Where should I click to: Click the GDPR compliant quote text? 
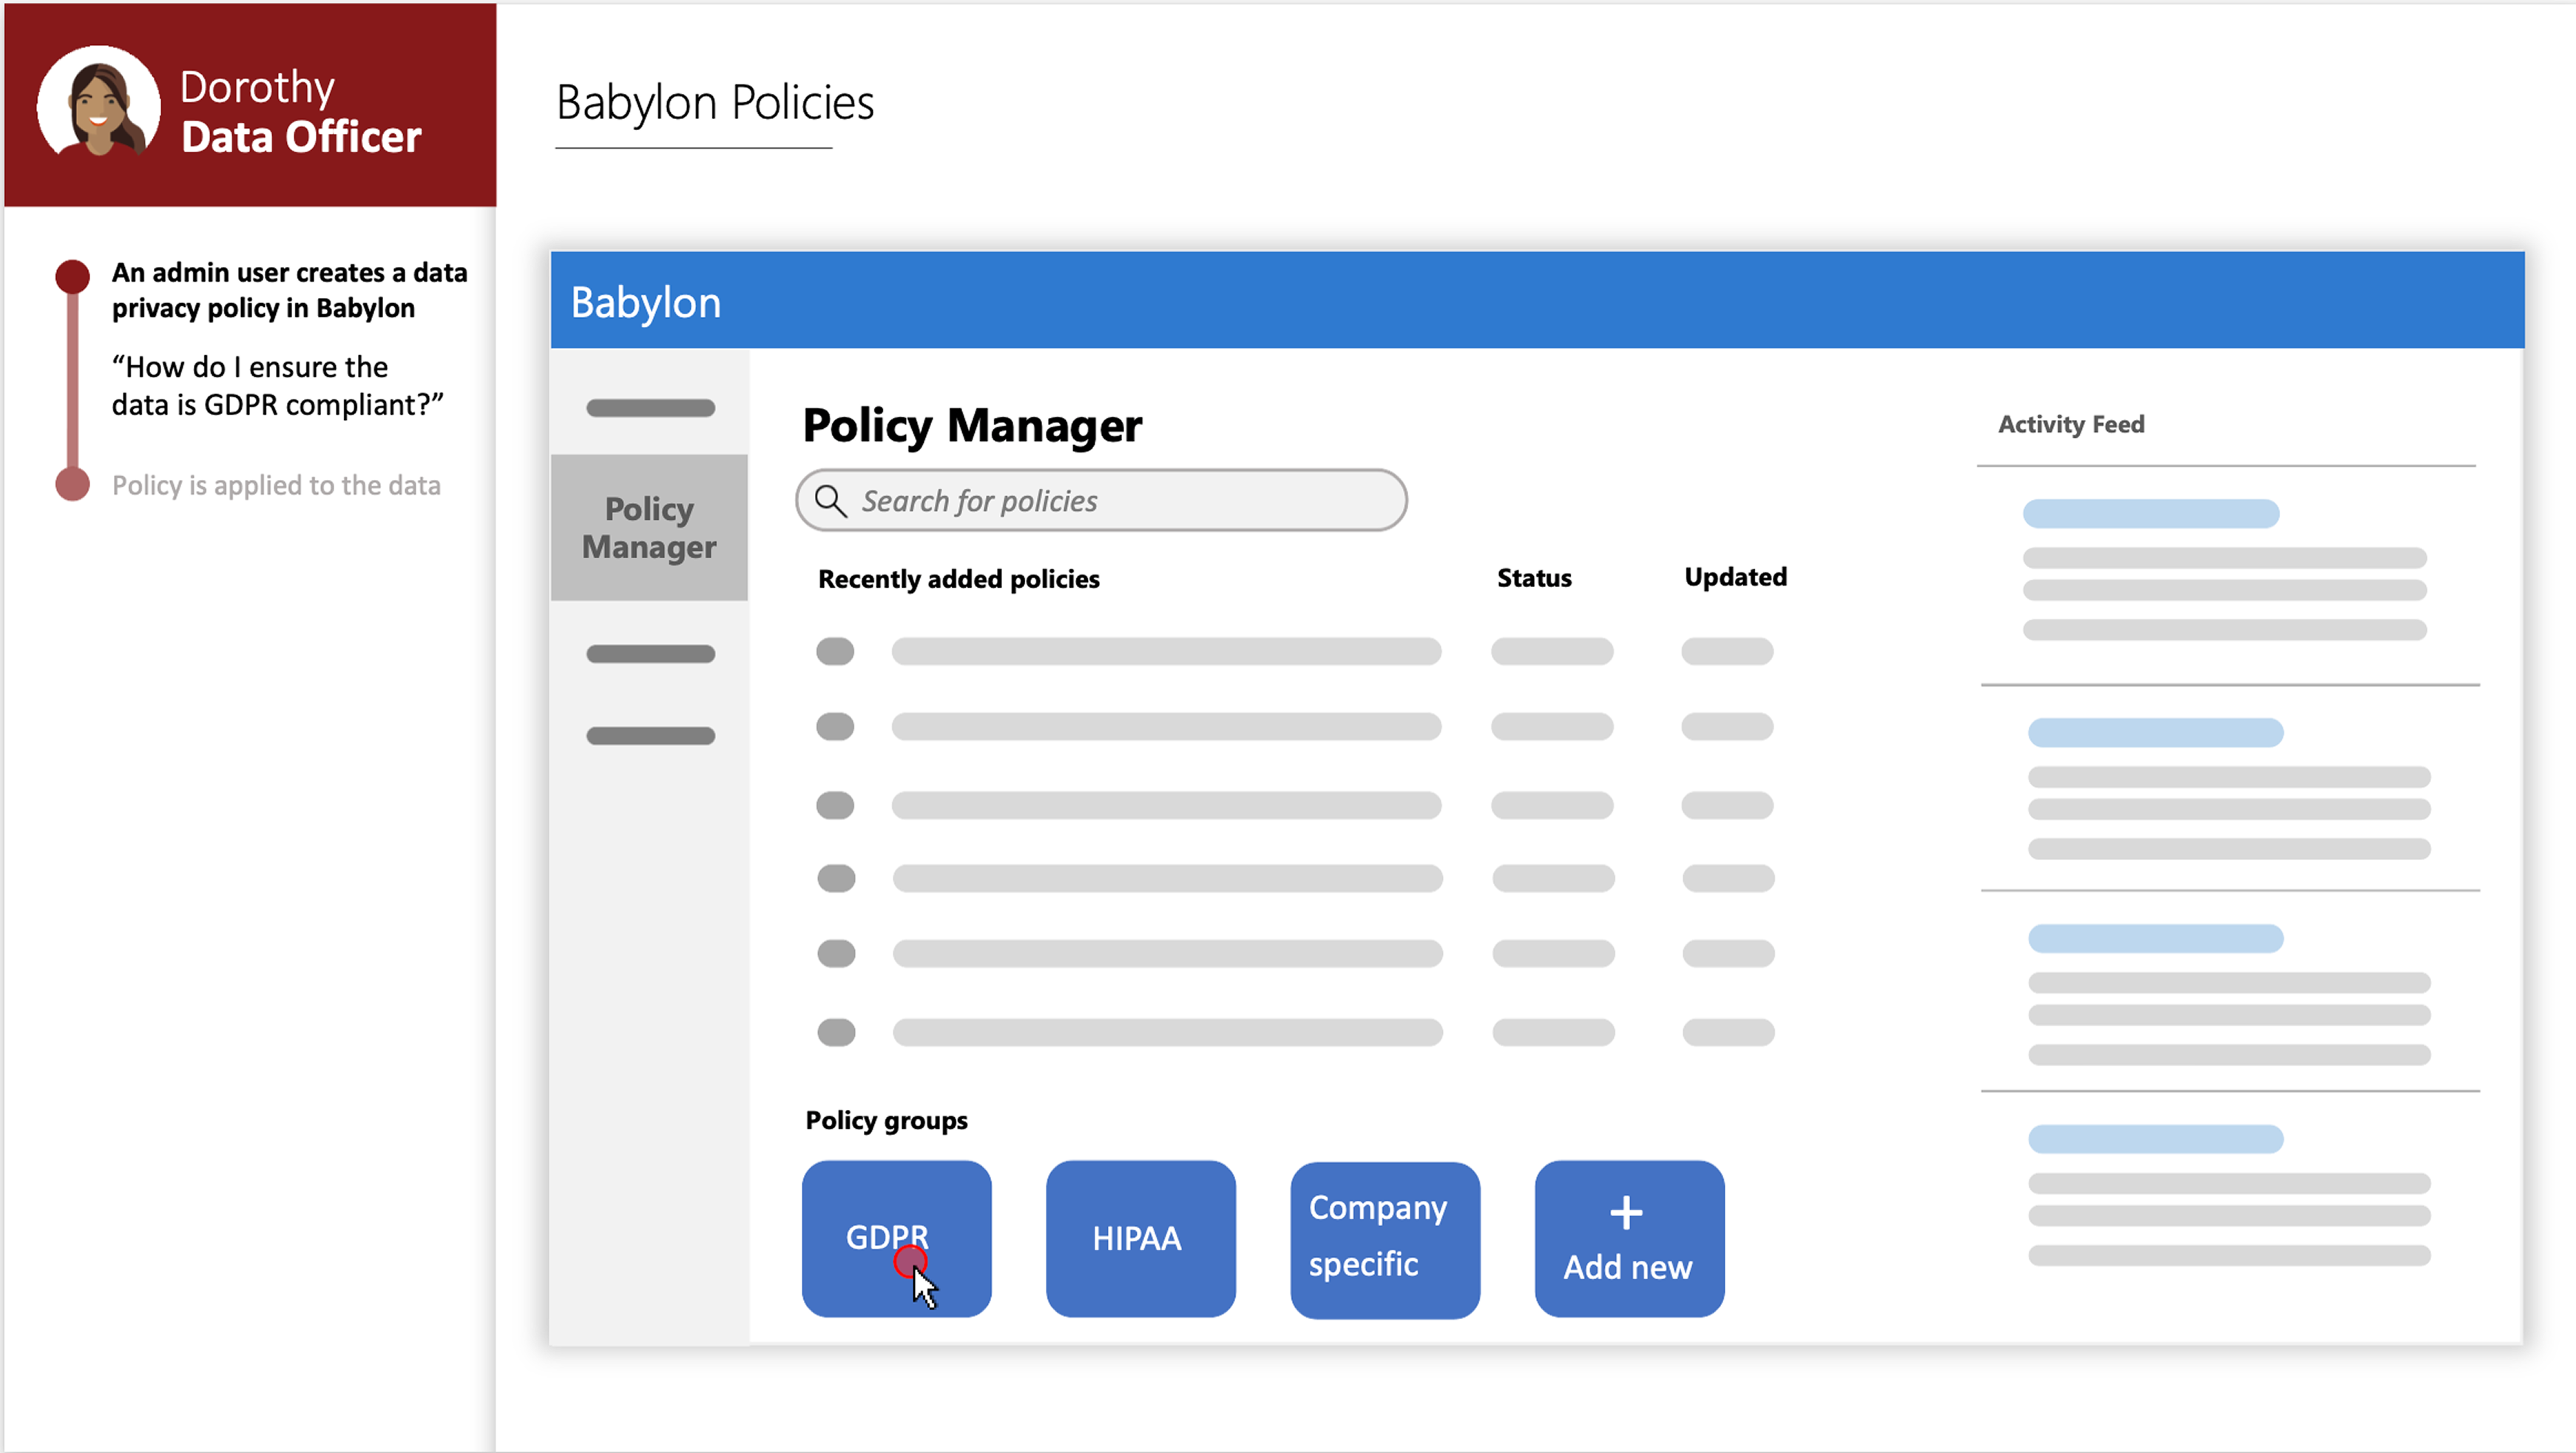(277, 386)
